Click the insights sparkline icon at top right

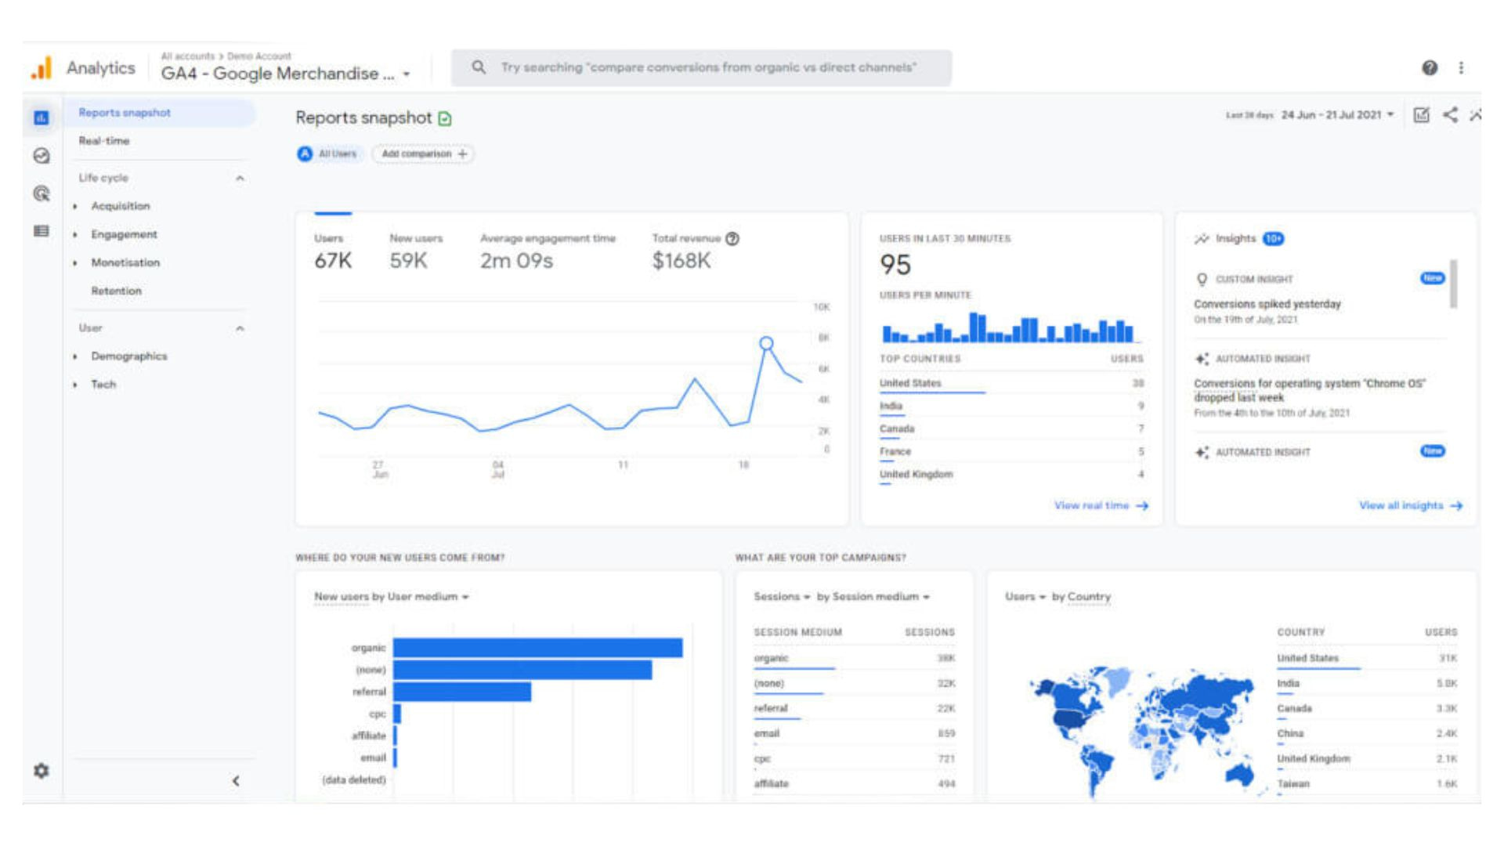(x=1476, y=115)
